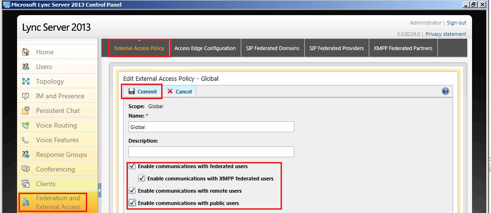Select SIP Federated Providers tab
The image size is (491, 213).
pos(336,48)
